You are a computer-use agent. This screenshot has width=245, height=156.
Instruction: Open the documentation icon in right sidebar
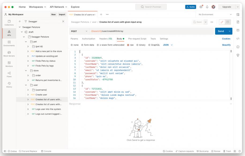tap(238, 22)
